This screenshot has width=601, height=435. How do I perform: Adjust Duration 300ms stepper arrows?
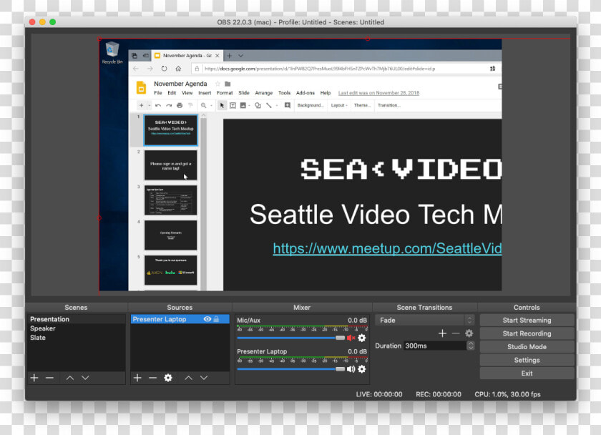coord(471,346)
